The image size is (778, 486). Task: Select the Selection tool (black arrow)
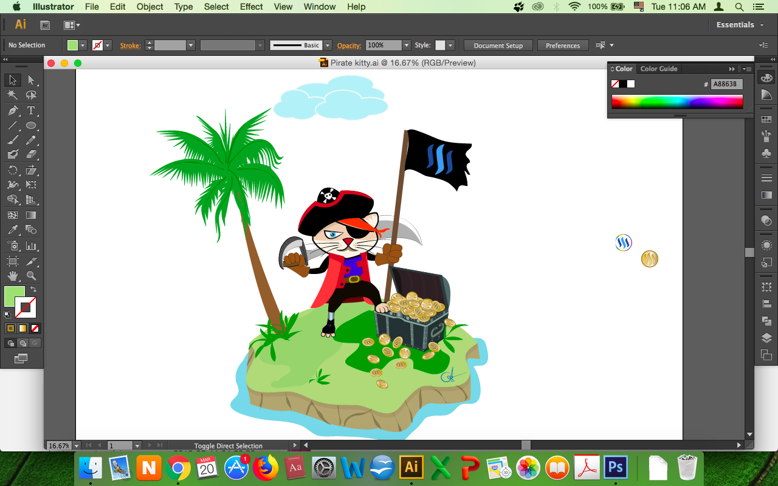12,80
